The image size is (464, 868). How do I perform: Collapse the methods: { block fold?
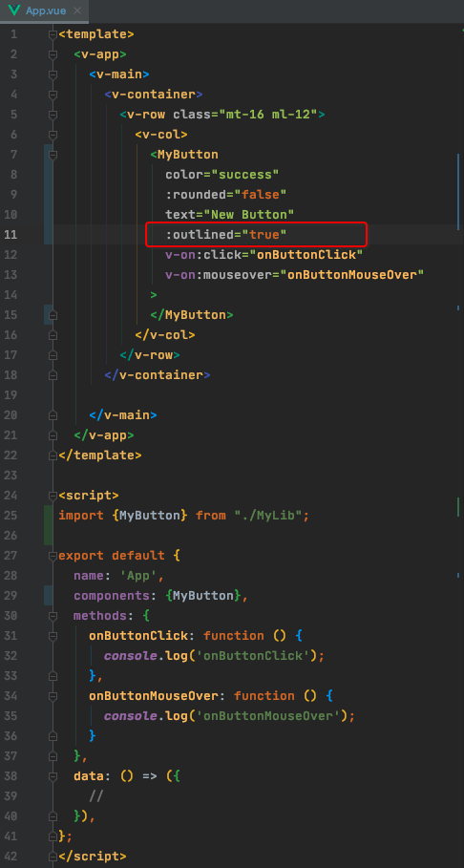click(53, 616)
